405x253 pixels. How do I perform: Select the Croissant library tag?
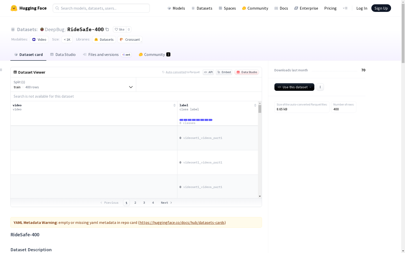(130, 39)
